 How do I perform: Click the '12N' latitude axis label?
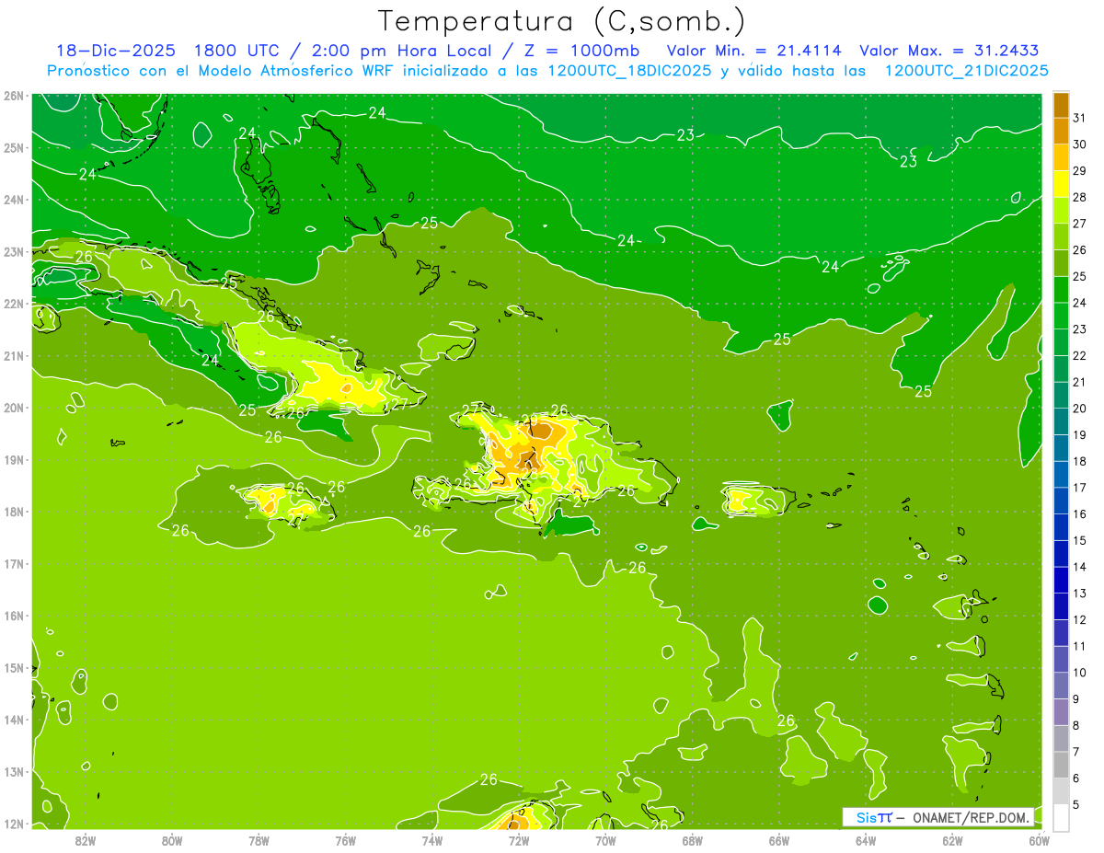tap(14, 824)
